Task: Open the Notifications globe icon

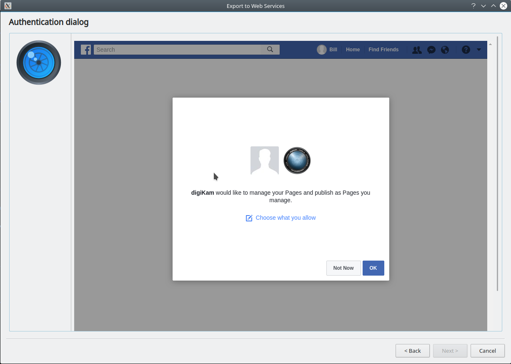Action: coord(445,50)
